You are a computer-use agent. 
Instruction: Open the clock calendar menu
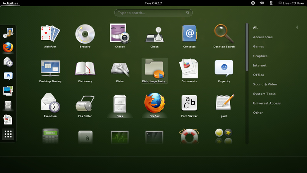tap(153, 3)
